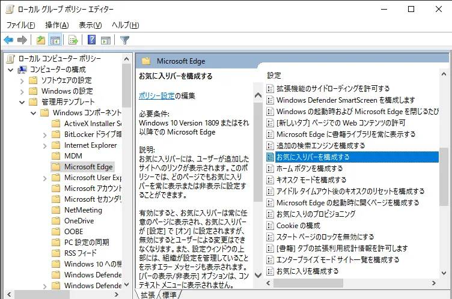Click the 設定 column header

tap(274, 76)
